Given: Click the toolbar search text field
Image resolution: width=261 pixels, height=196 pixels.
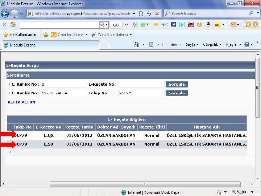Looking at the screenshot, I should pyautogui.click(x=59, y=25).
